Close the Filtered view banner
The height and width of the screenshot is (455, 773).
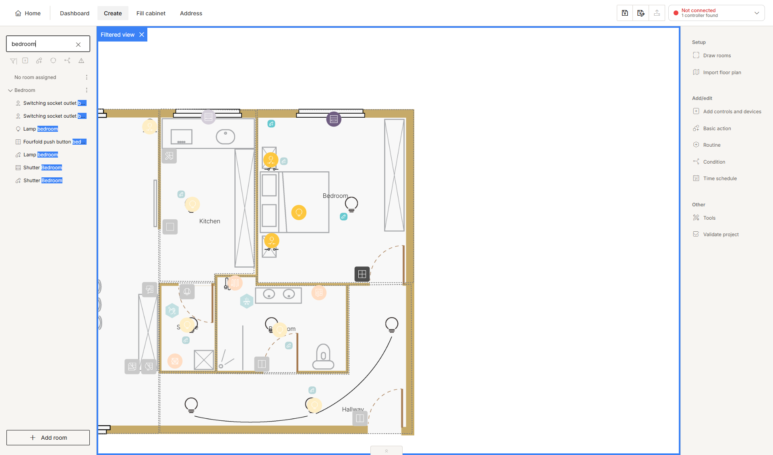click(x=142, y=35)
